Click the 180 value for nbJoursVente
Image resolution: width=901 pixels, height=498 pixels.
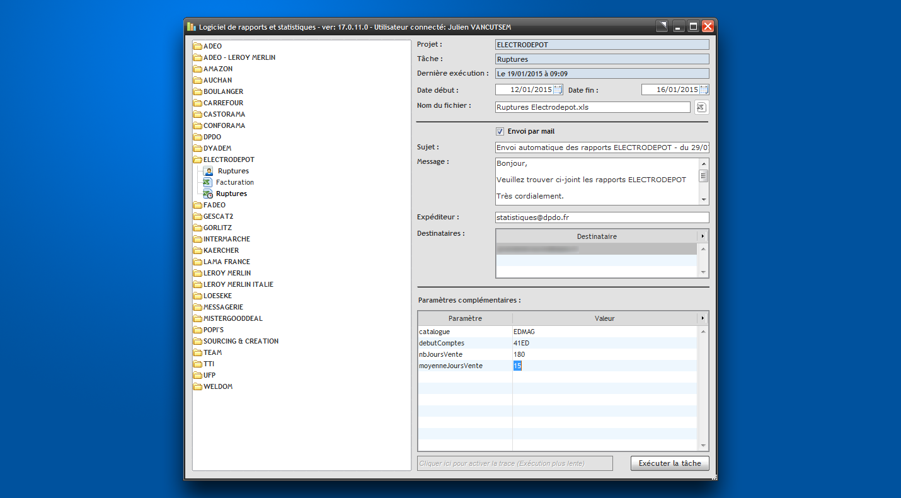[x=519, y=354]
